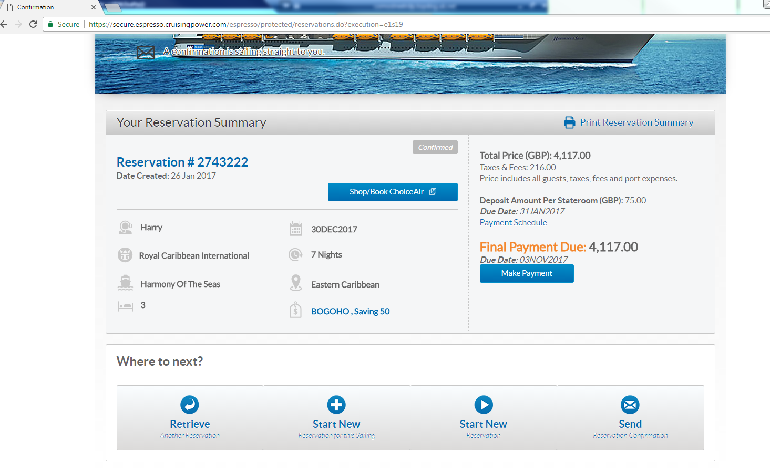Click the 7 Nights duration text
Screen dimensions: 770x472
(x=326, y=254)
